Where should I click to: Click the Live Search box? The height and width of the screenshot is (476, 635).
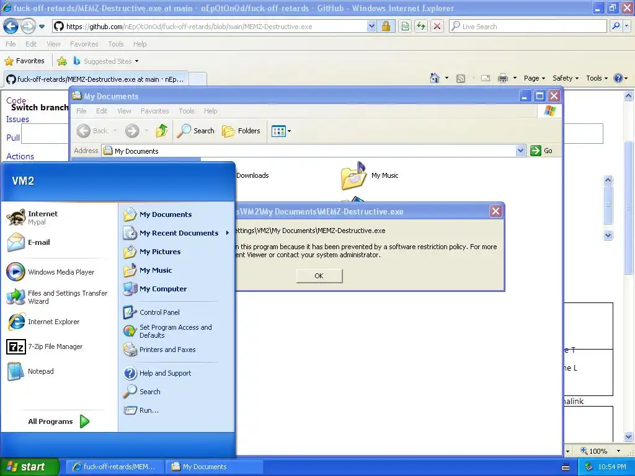528,26
